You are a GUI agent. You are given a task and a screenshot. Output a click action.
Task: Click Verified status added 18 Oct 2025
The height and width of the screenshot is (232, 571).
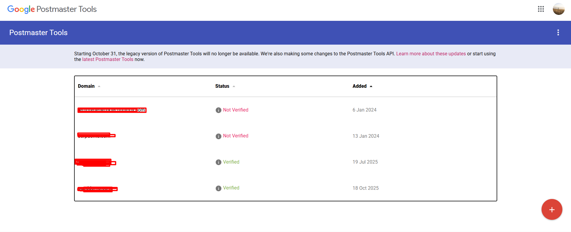(231, 188)
